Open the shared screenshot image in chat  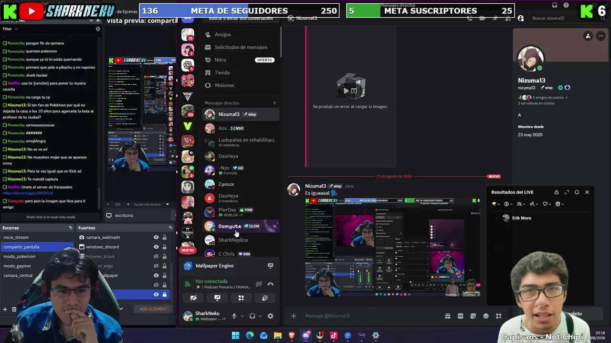[x=393, y=247]
